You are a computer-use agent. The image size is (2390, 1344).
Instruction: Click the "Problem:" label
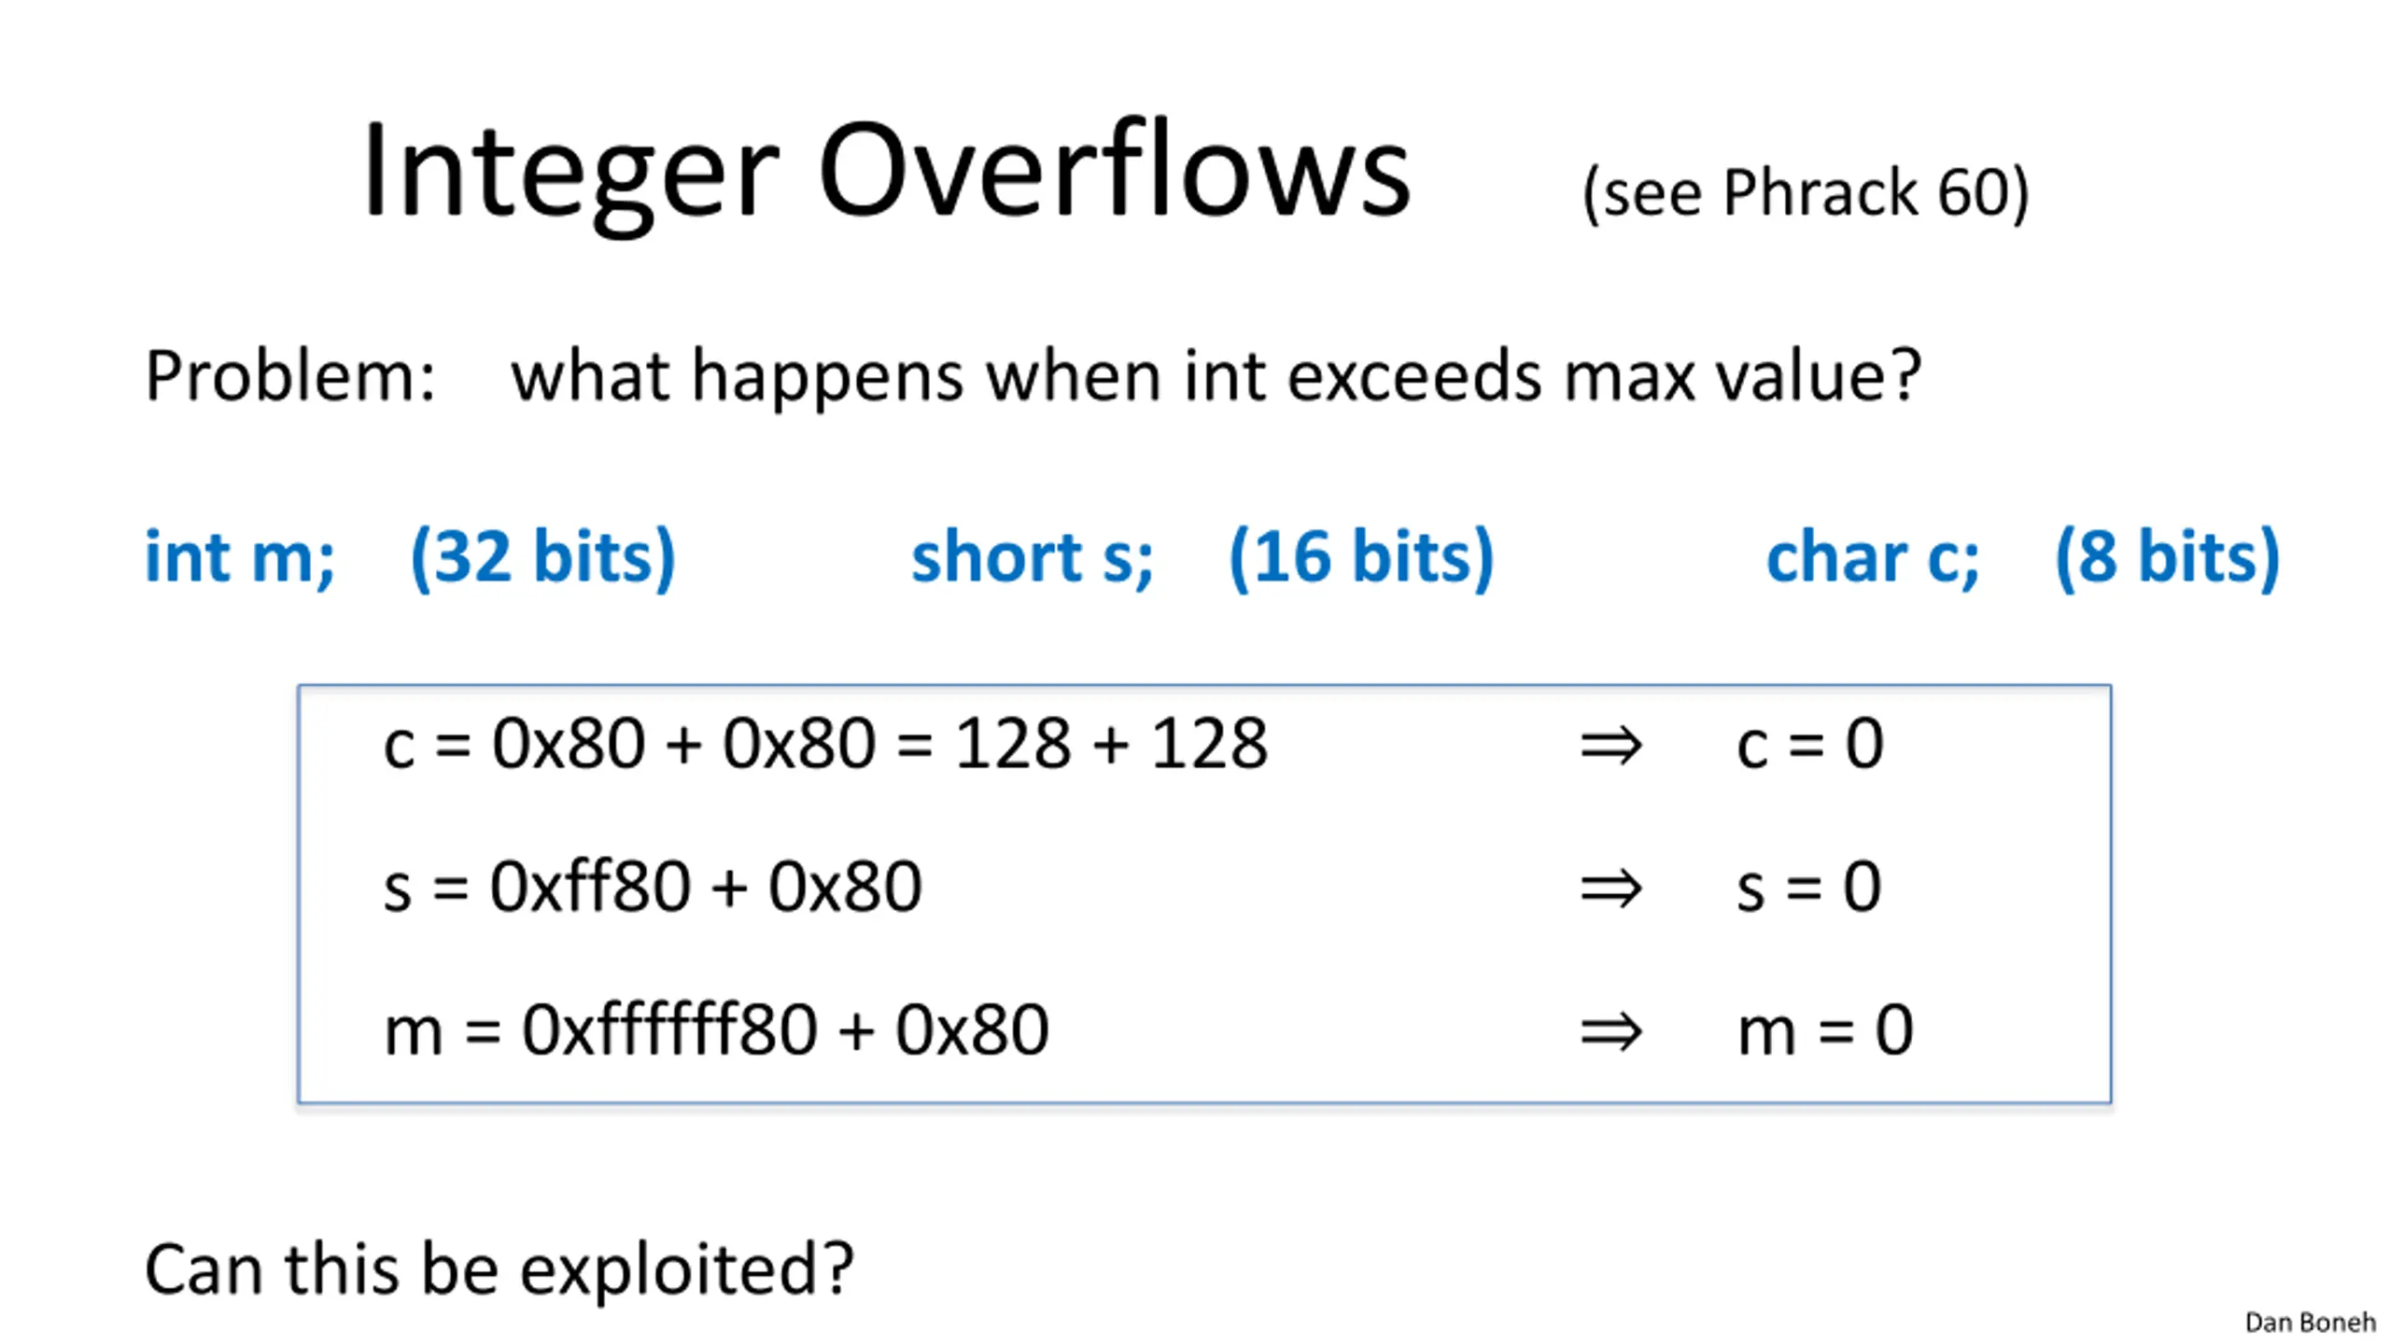click(290, 376)
